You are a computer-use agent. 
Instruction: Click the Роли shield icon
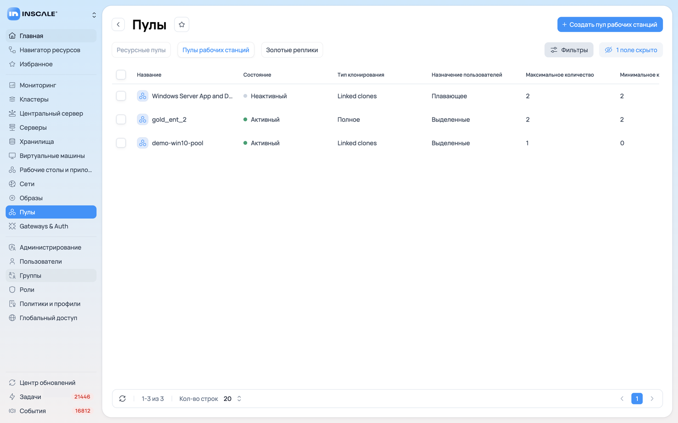[x=12, y=289]
